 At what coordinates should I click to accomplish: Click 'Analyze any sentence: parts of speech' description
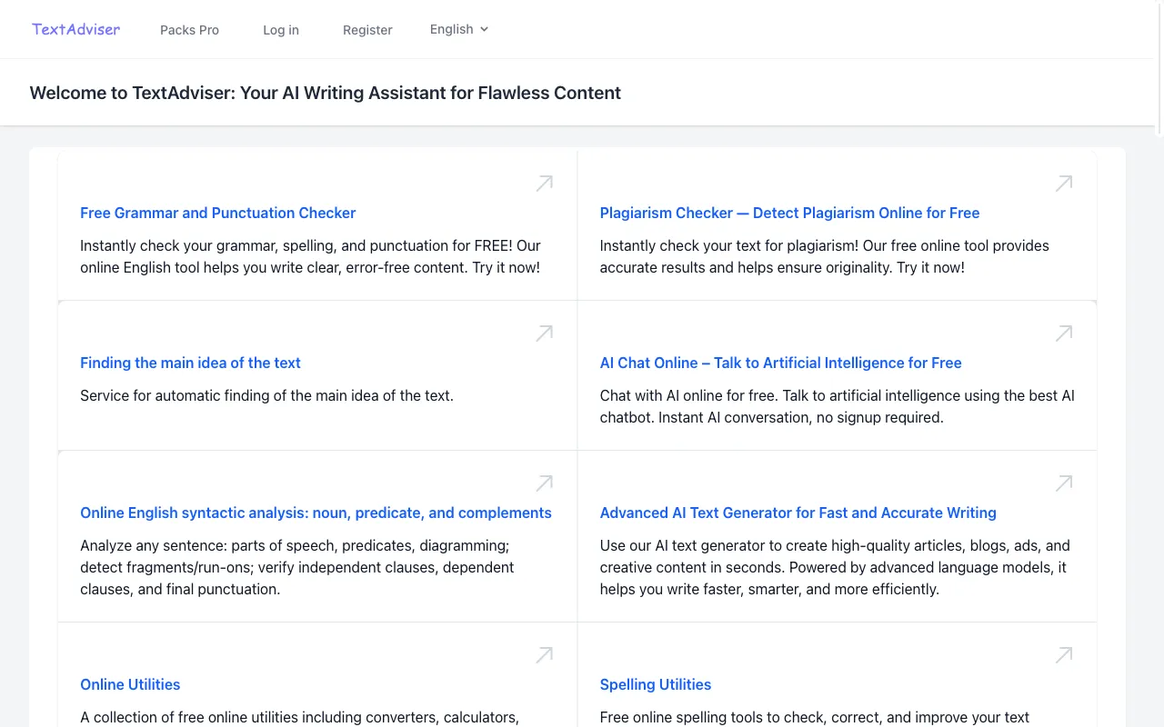click(x=297, y=567)
